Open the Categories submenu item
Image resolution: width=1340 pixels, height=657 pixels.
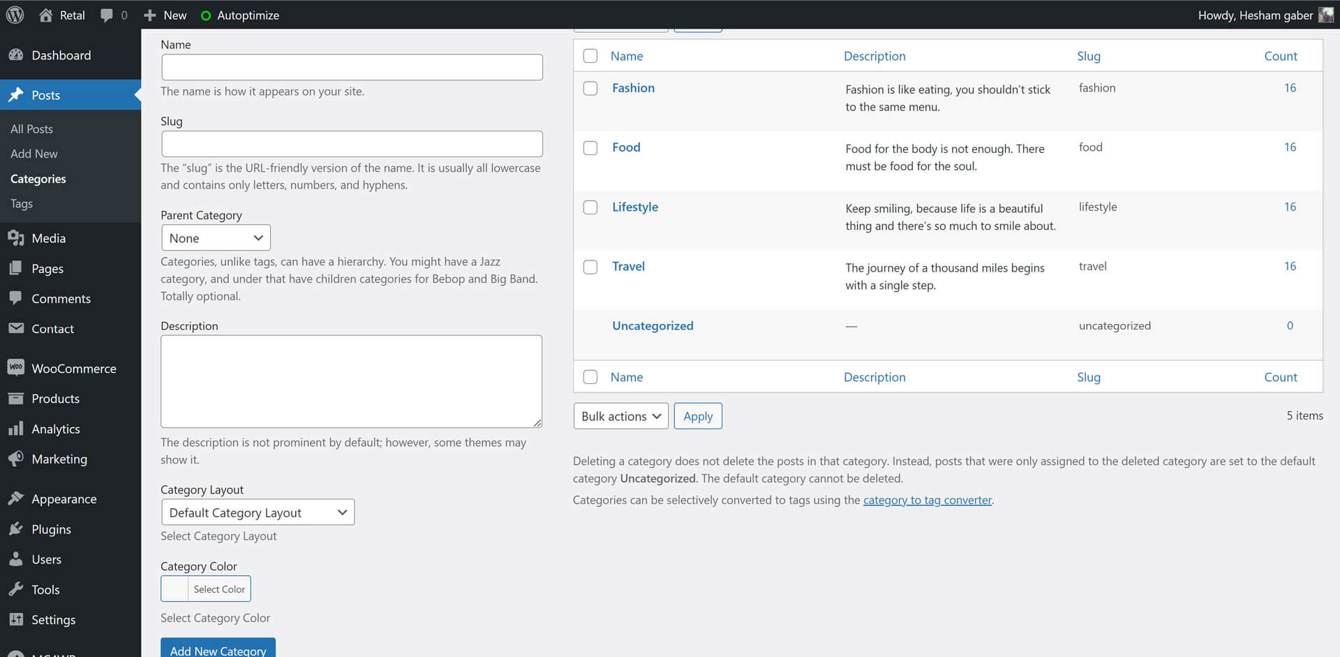pyautogui.click(x=38, y=179)
